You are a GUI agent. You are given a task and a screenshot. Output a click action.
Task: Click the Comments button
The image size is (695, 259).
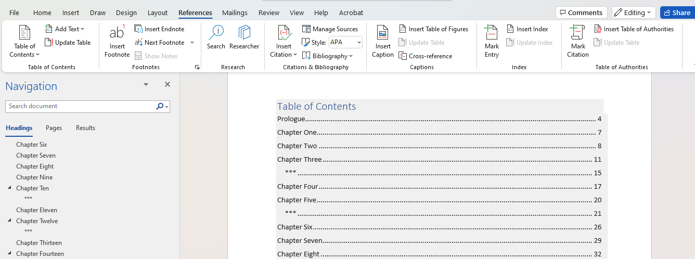tap(581, 12)
